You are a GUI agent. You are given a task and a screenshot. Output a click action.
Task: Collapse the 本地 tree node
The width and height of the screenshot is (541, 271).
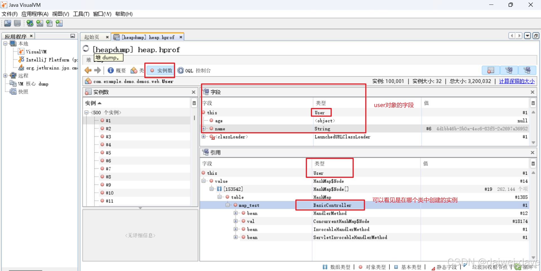pyautogui.click(x=5, y=43)
